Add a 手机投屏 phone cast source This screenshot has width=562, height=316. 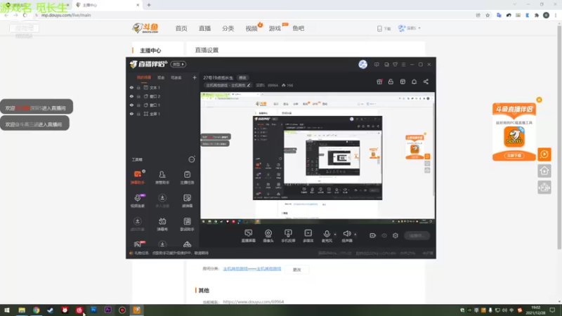[288, 236]
